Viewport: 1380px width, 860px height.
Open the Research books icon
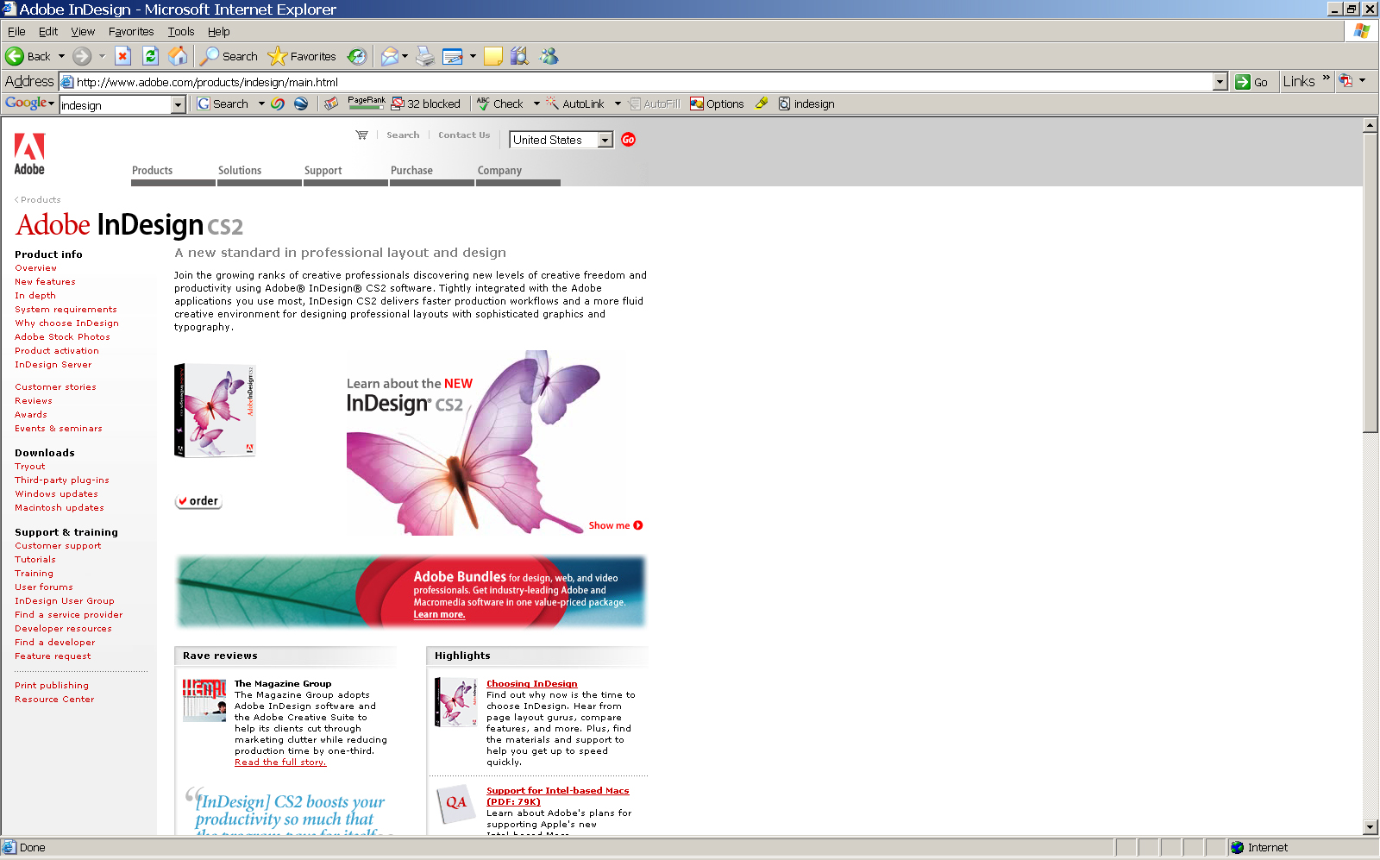(519, 57)
